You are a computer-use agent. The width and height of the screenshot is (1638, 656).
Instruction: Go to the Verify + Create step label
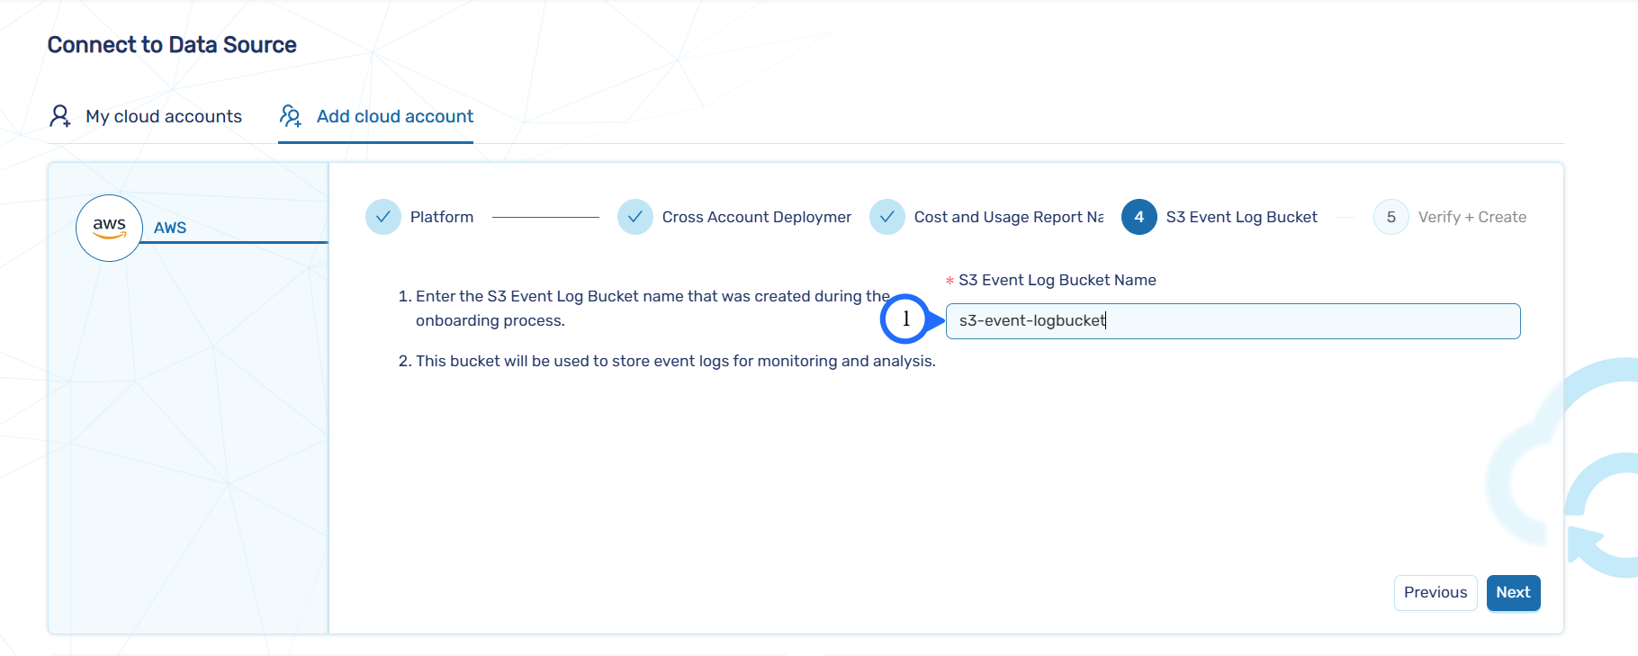1471,217
